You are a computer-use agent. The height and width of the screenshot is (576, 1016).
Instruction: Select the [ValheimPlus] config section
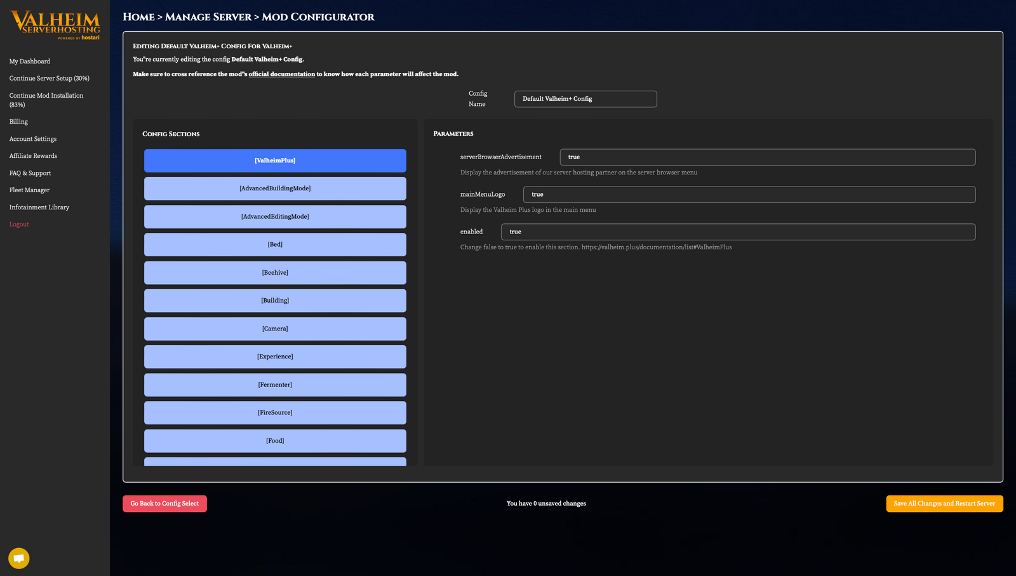pos(275,160)
